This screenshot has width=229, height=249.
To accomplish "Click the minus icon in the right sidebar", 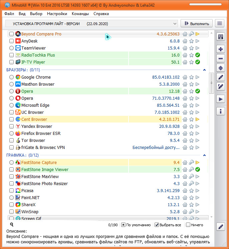I will (220, 58).
